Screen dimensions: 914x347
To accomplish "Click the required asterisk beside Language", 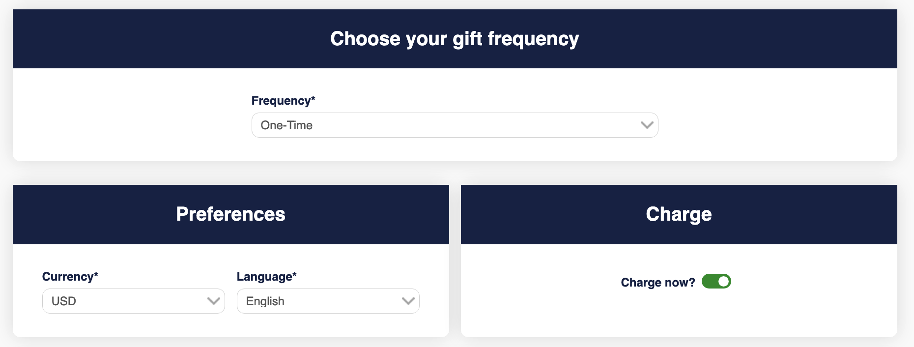I will click(x=294, y=274).
